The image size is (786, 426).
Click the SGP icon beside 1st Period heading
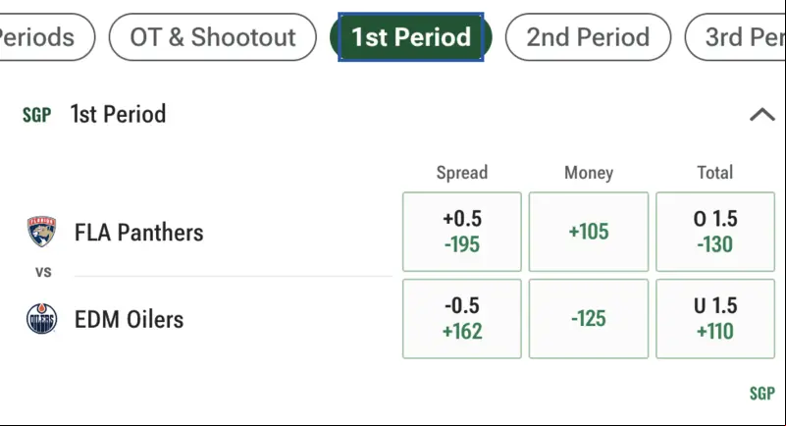click(x=36, y=115)
